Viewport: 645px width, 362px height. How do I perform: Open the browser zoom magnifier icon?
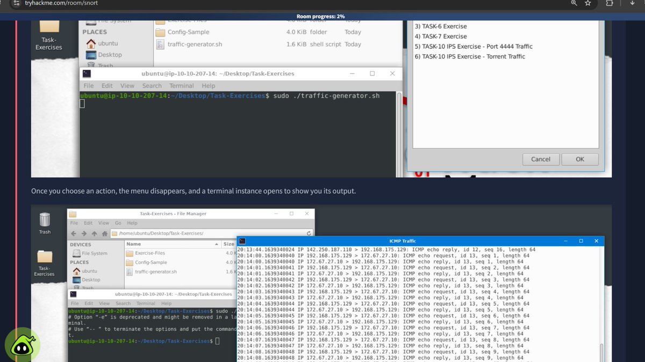pos(574,3)
